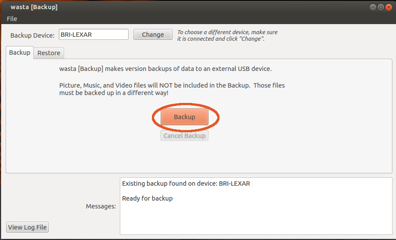Click Change to pick another device
Screen dimensions: 396x240
(x=153, y=35)
